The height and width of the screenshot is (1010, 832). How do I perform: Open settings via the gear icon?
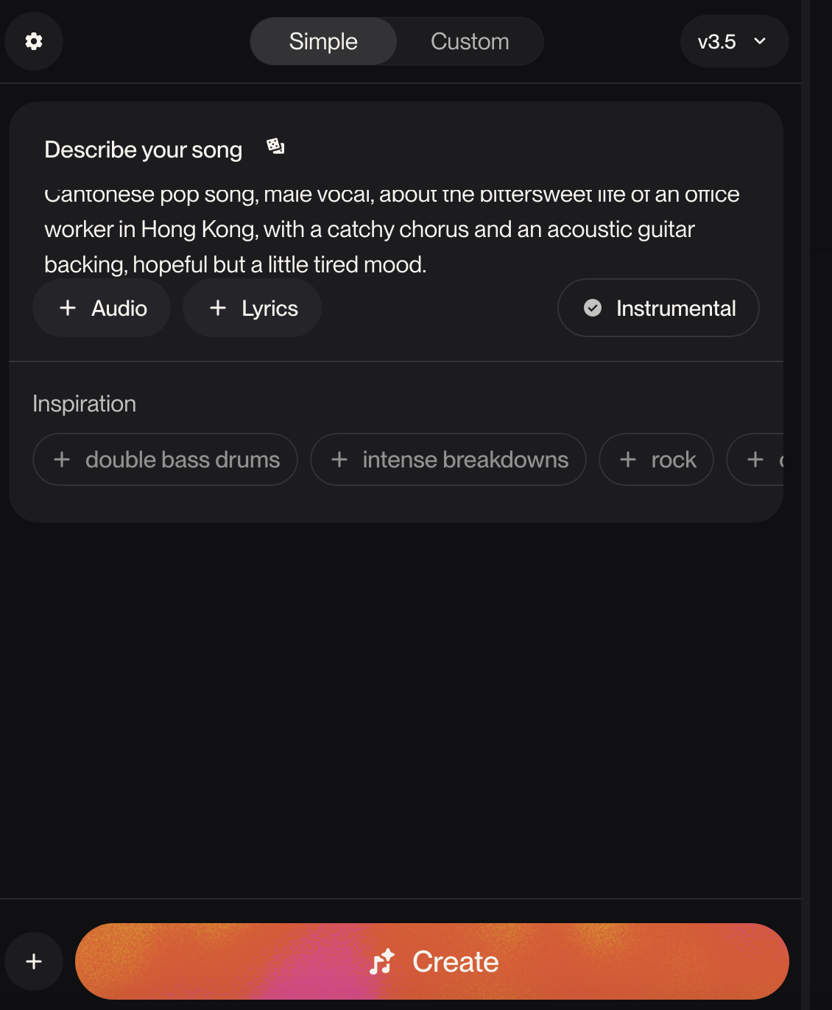pos(34,41)
